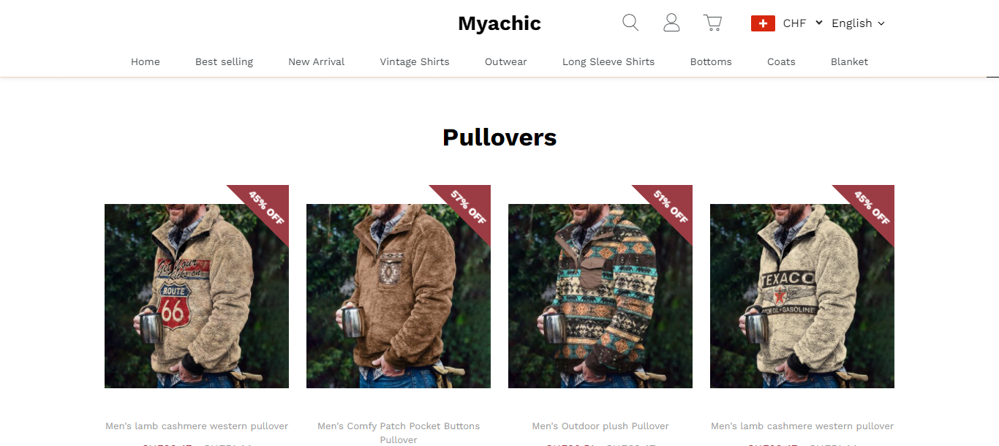The height and width of the screenshot is (446, 999).
Task: View the shopping cart icon
Action: tap(712, 23)
